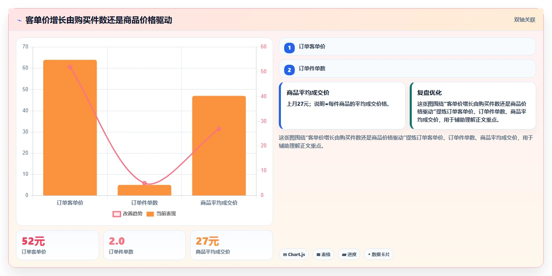Click the x-axis label 商品平均成交价
The width and height of the screenshot is (552, 276).
click(x=219, y=203)
